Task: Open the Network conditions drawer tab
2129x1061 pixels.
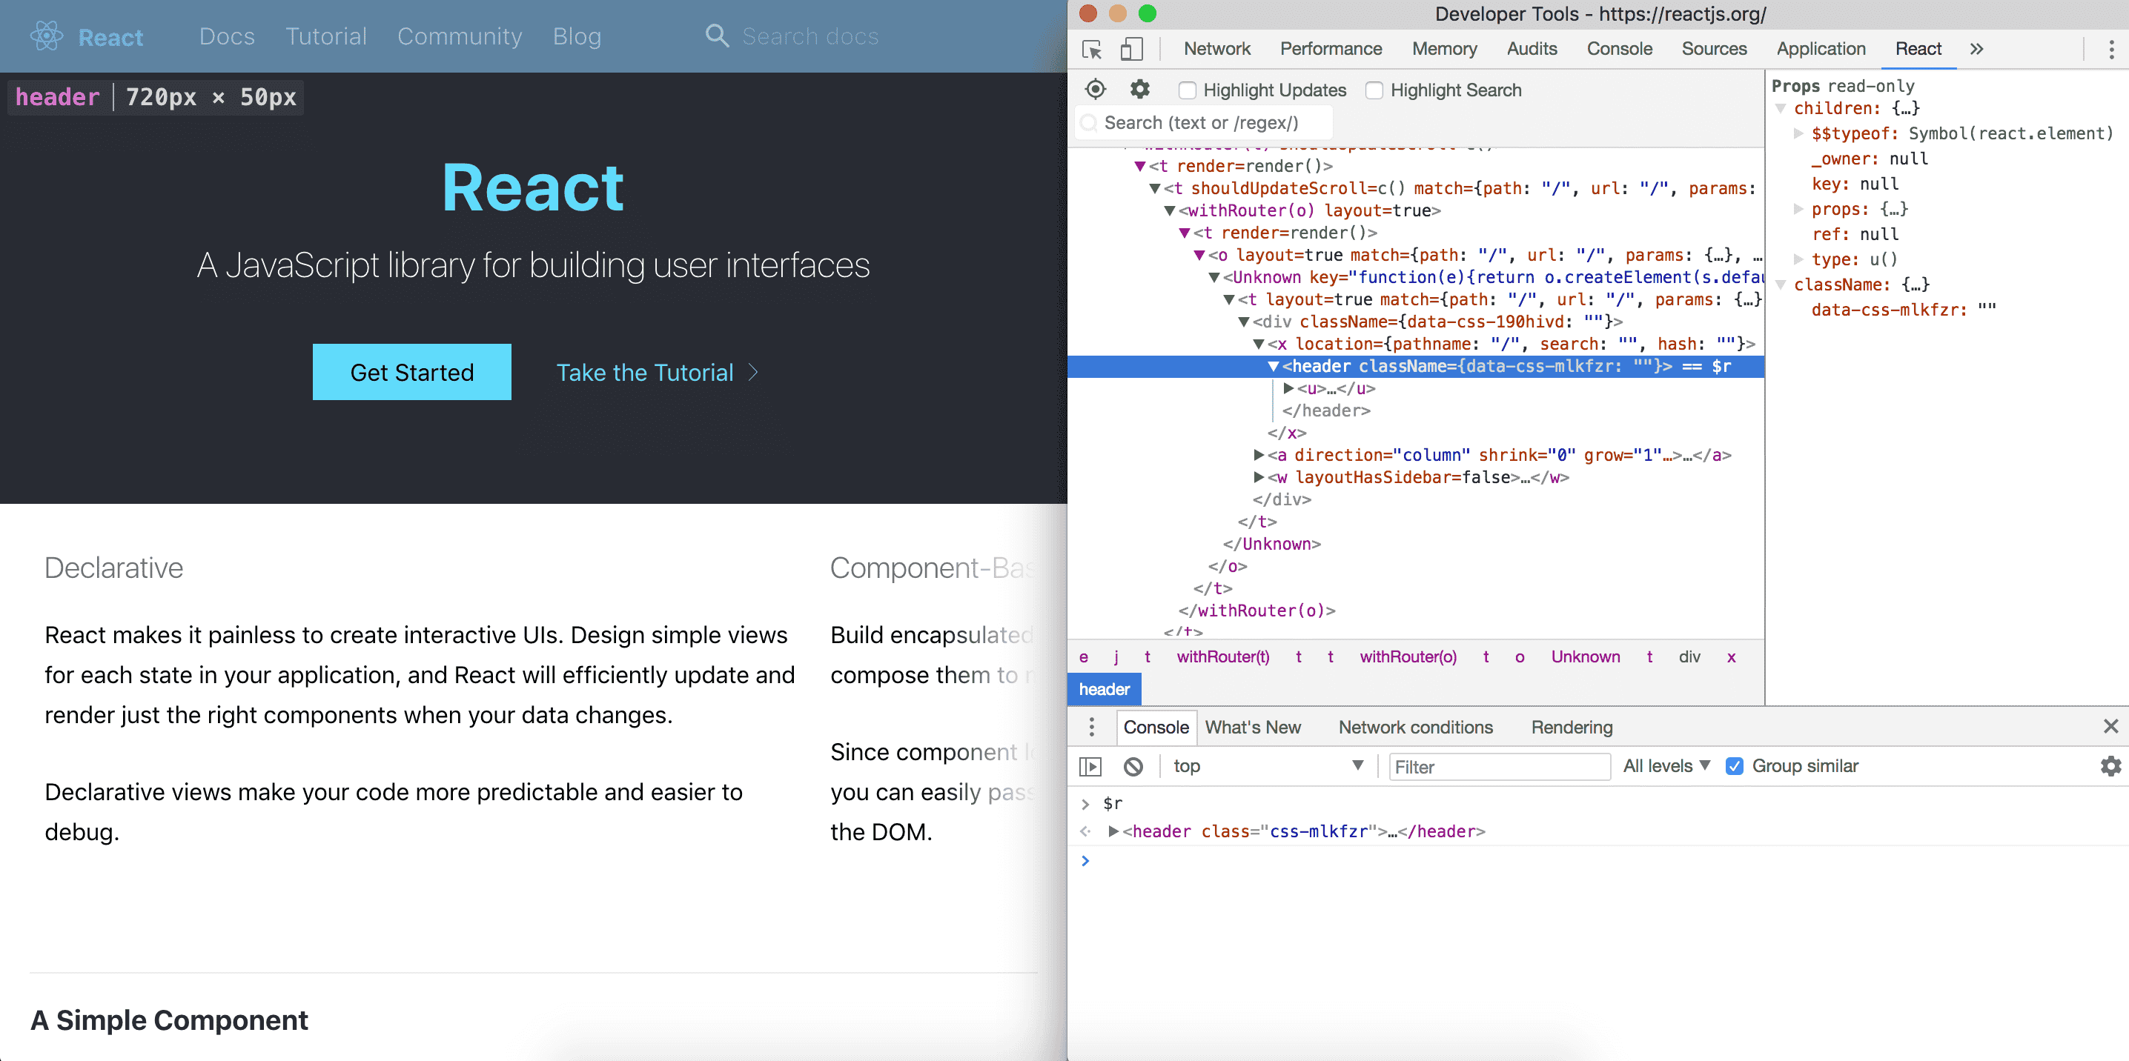Action: point(1415,727)
